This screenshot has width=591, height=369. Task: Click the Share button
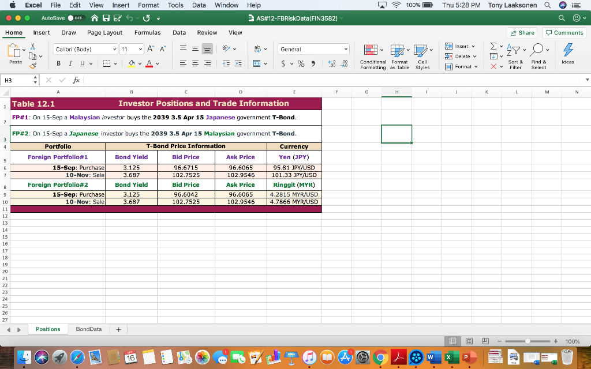[x=521, y=33]
